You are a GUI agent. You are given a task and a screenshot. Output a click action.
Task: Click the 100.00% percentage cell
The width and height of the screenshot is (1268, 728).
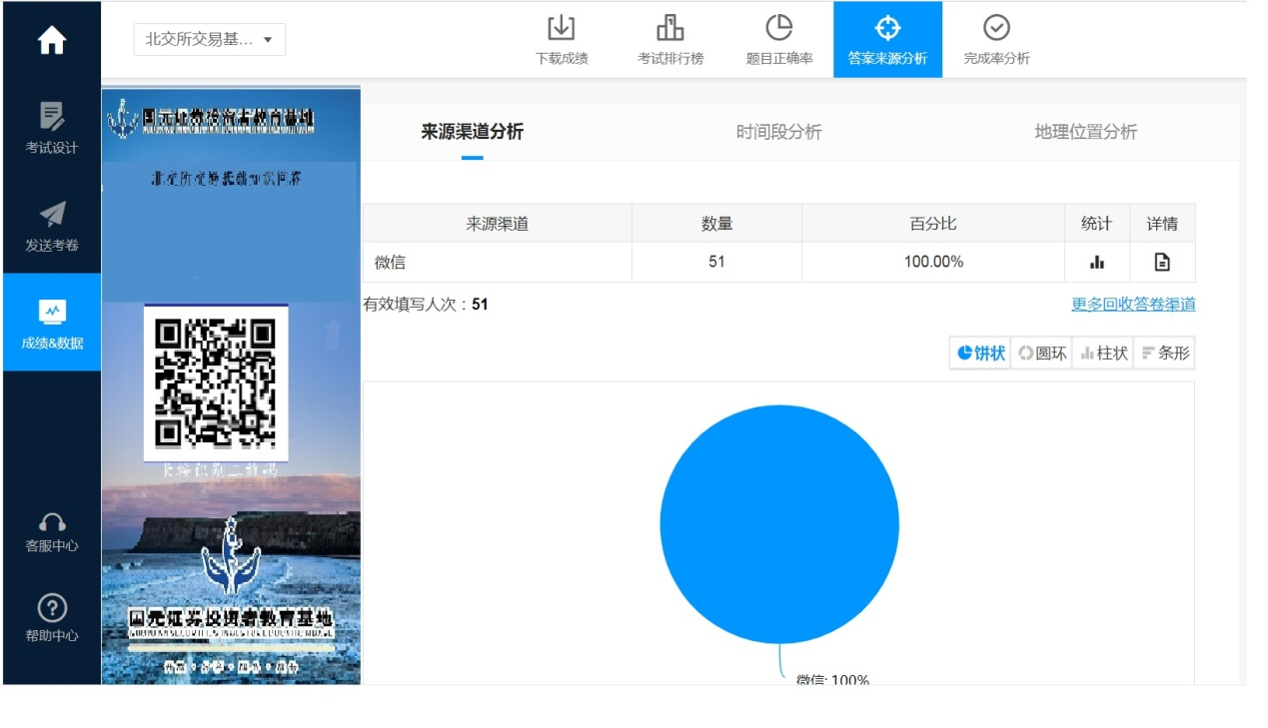pyautogui.click(x=933, y=263)
